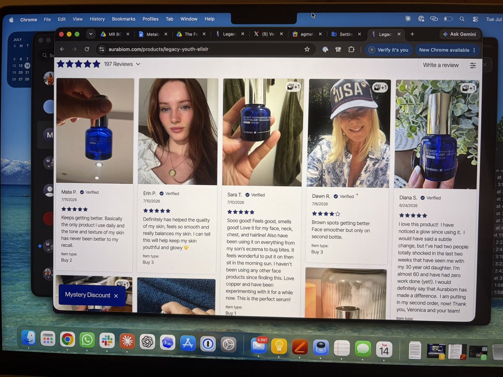The image size is (503, 377).
Task: Click Diana S.'s five-star rating
Action: click(412, 215)
